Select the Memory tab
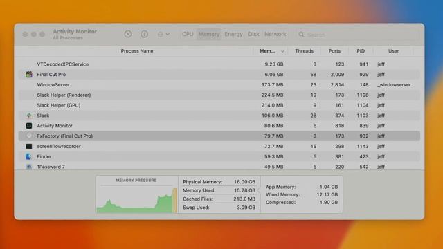This screenshot has width=443, height=249. click(209, 34)
